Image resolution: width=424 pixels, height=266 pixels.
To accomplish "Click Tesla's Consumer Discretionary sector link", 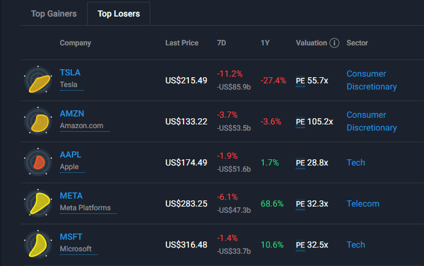I will click(371, 80).
